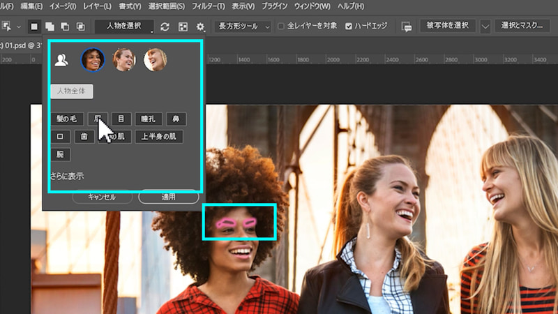Click the キャンセル button
The image size is (558, 314).
coord(102,197)
